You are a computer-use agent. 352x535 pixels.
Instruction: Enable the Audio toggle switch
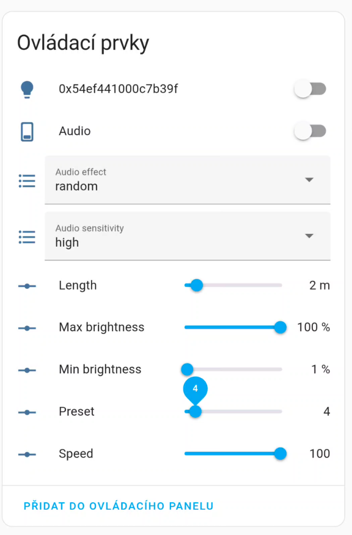[x=310, y=132]
